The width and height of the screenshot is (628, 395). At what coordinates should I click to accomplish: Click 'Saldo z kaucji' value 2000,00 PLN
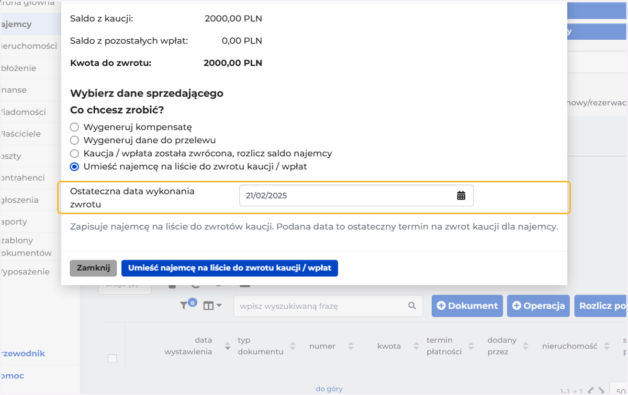pos(233,19)
